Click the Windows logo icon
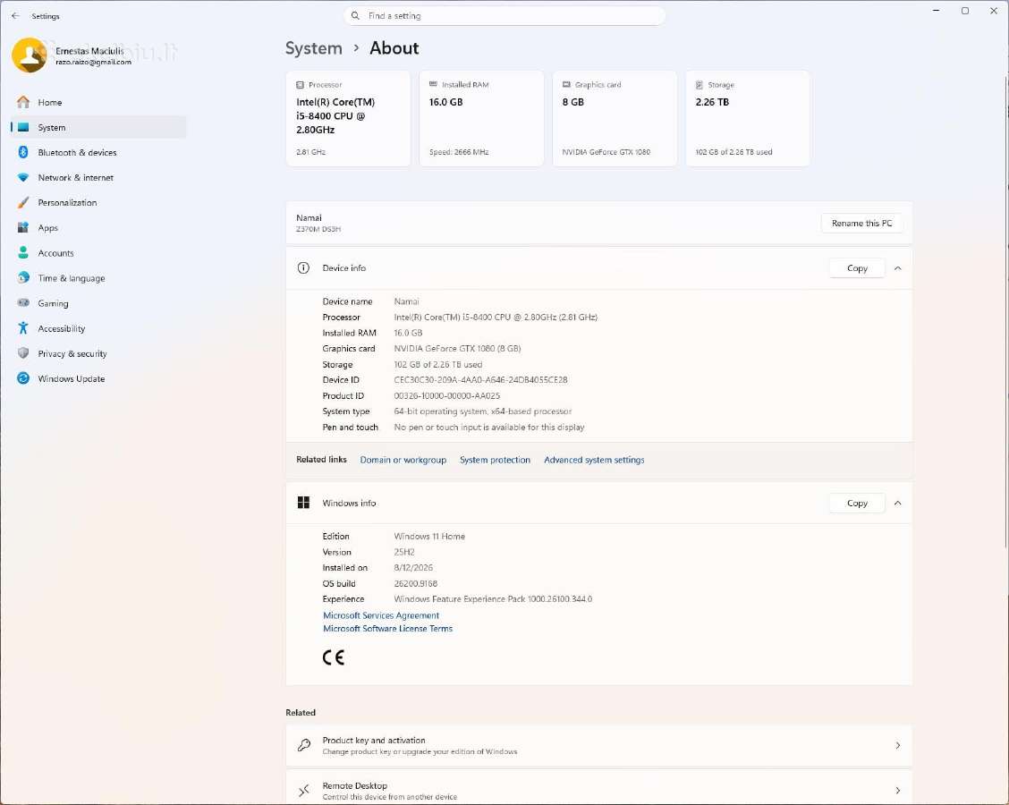 (304, 503)
